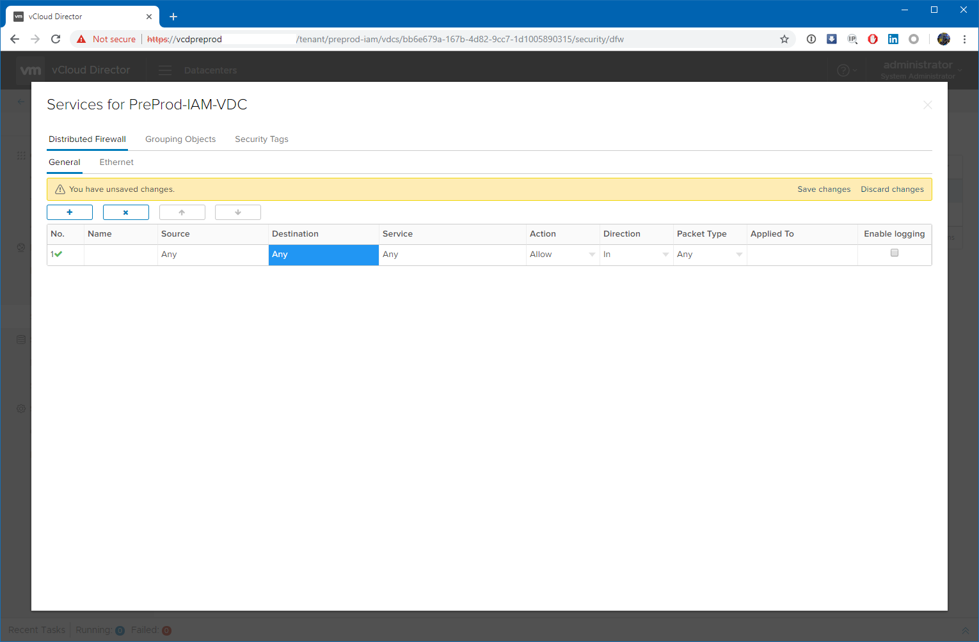The height and width of the screenshot is (642, 979).
Task: Enable logging checkbox for rule 1
Action: (895, 253)
